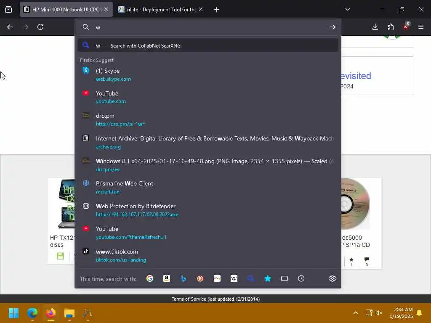Open the Downloads panel
Screen dimensions: 431x323
coord(375,27)
